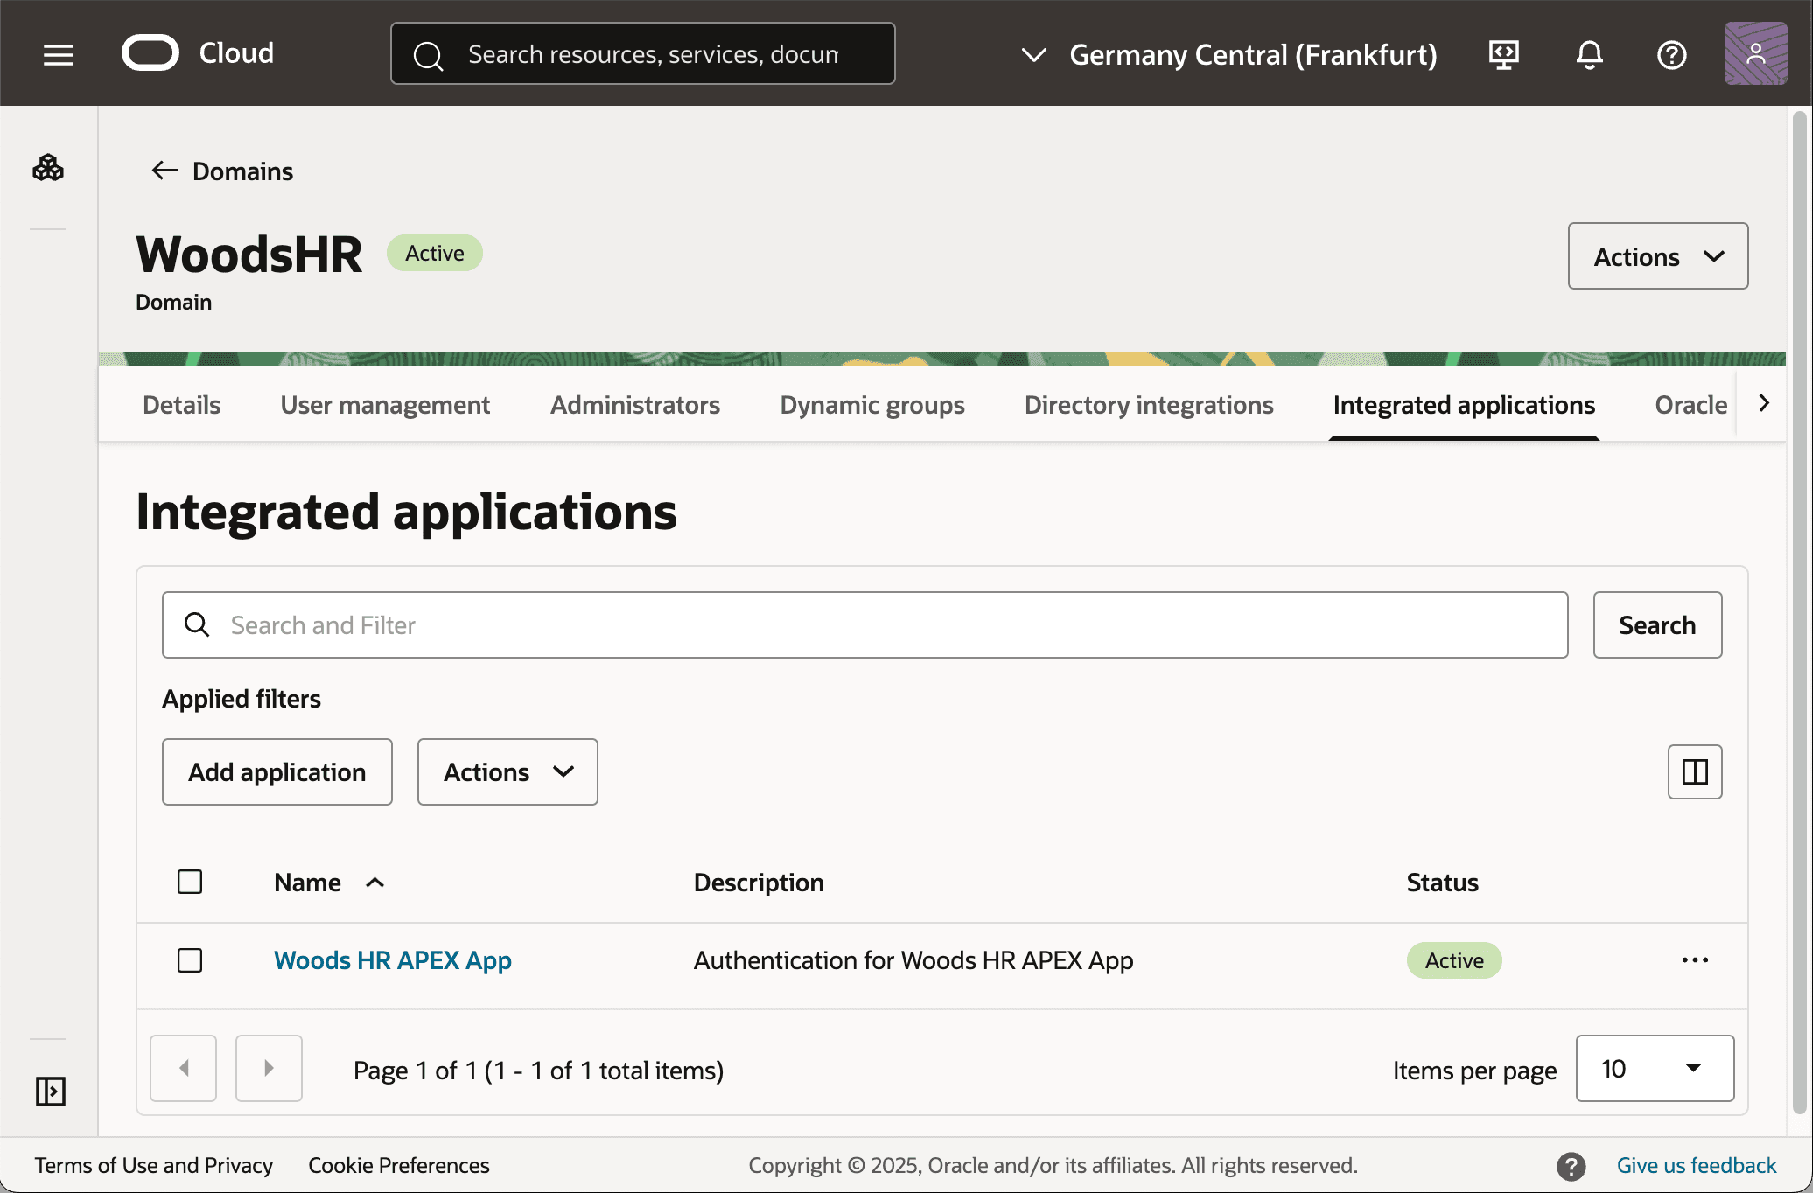Open Cookie Preferences link

(x=399, y=1166)
